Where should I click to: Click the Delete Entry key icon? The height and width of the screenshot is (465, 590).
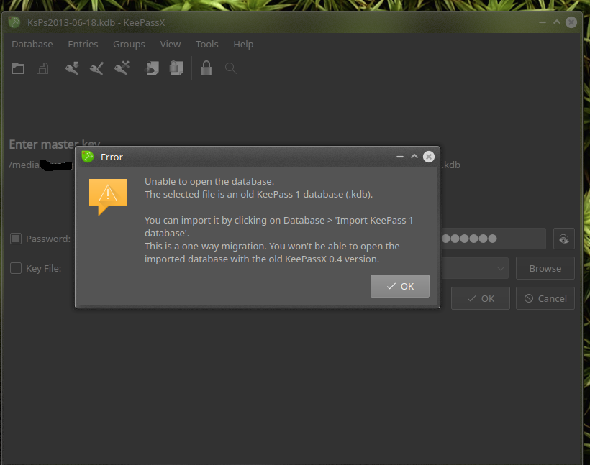(122, 68)
